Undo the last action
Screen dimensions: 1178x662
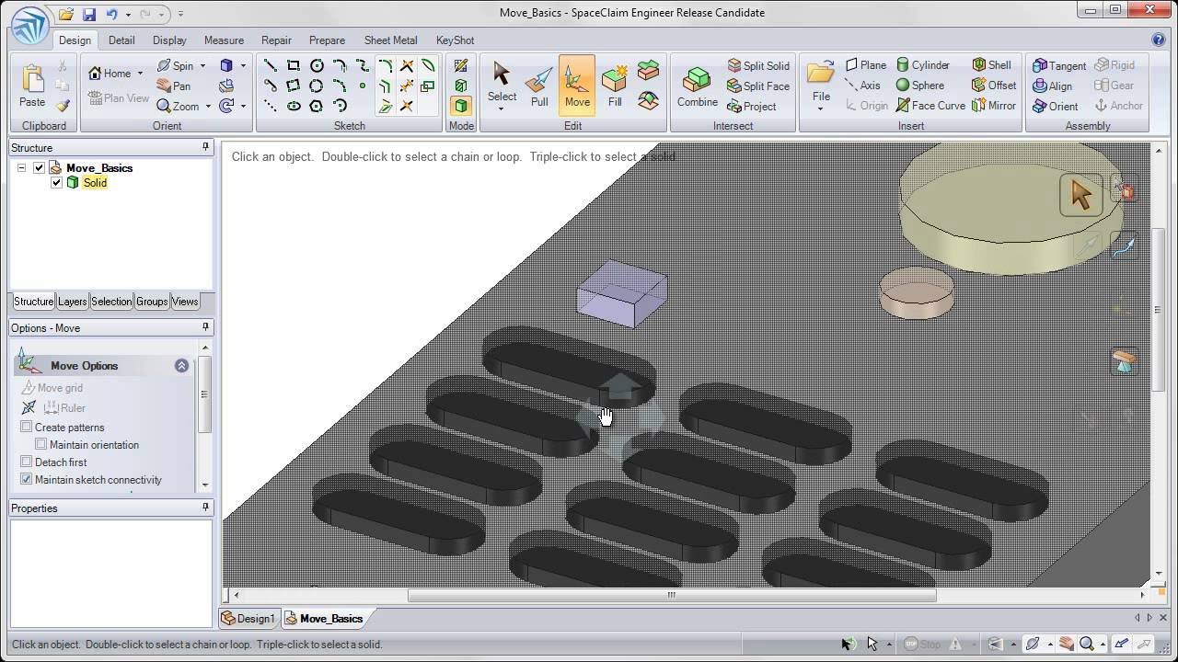point(112,14)
